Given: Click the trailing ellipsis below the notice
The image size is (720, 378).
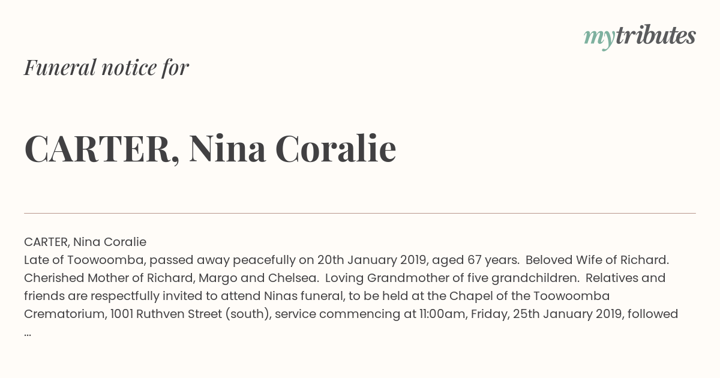Looking at the screenshot, I should click(x=28, y=334).
